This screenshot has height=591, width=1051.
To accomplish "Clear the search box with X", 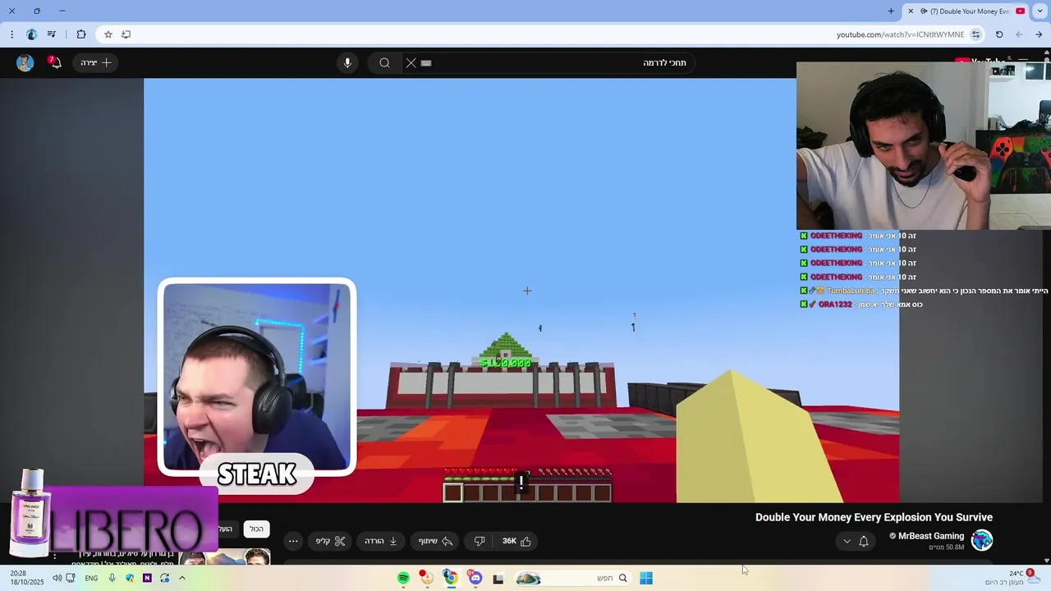I will [411, 62].
